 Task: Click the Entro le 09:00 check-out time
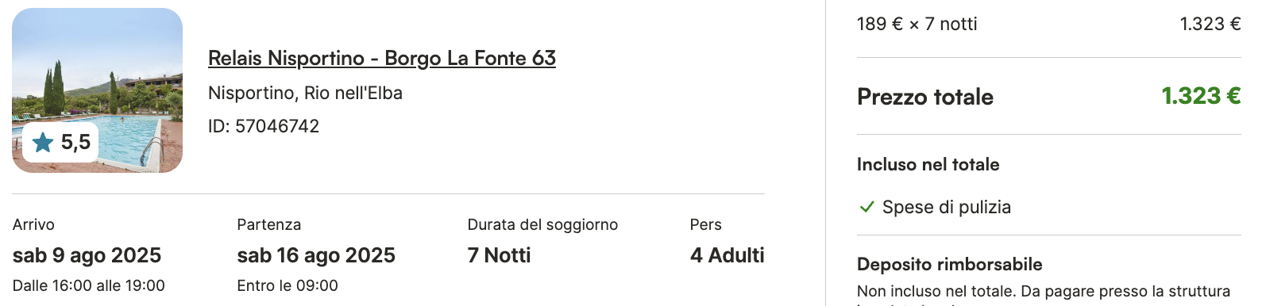(x=288, y=285)
